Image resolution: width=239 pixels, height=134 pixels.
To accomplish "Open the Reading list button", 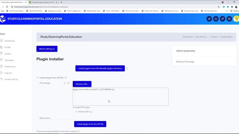I will pyautogui.click(x=235, y=11).
